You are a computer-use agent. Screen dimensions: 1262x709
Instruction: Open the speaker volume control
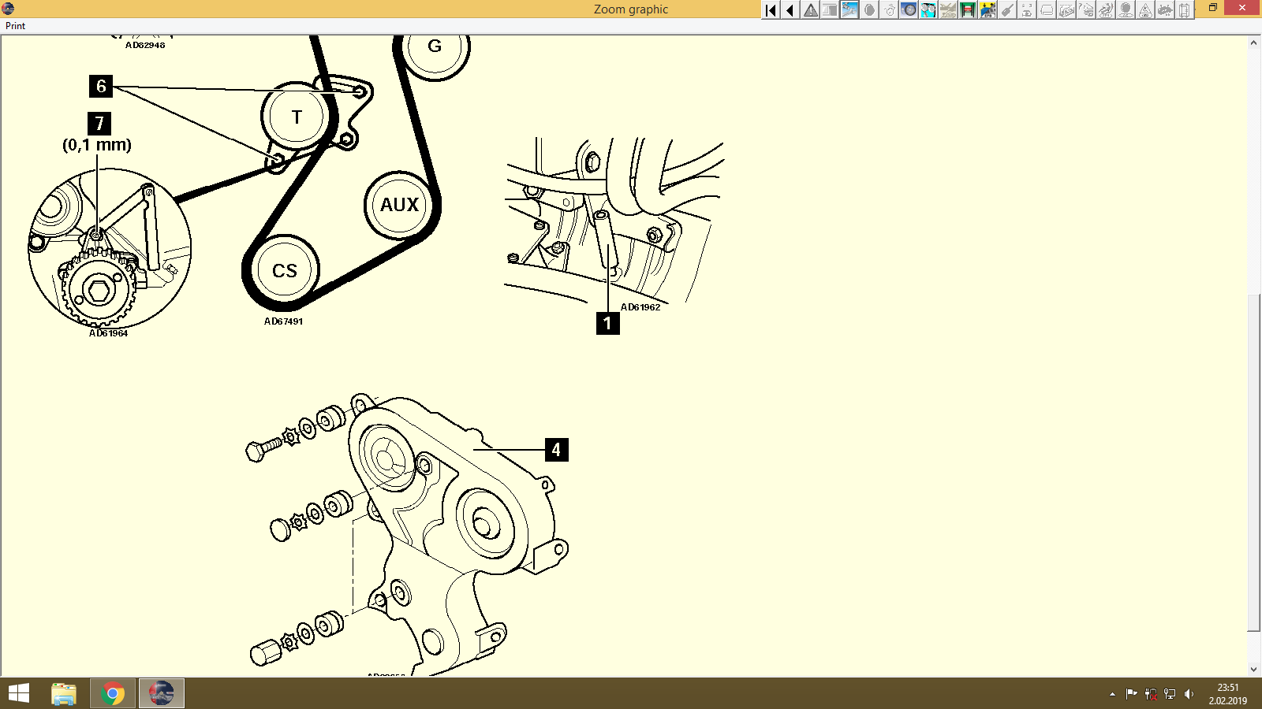click(1189, 694)
